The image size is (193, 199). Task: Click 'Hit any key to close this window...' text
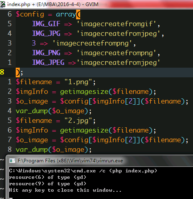point(65,190)
